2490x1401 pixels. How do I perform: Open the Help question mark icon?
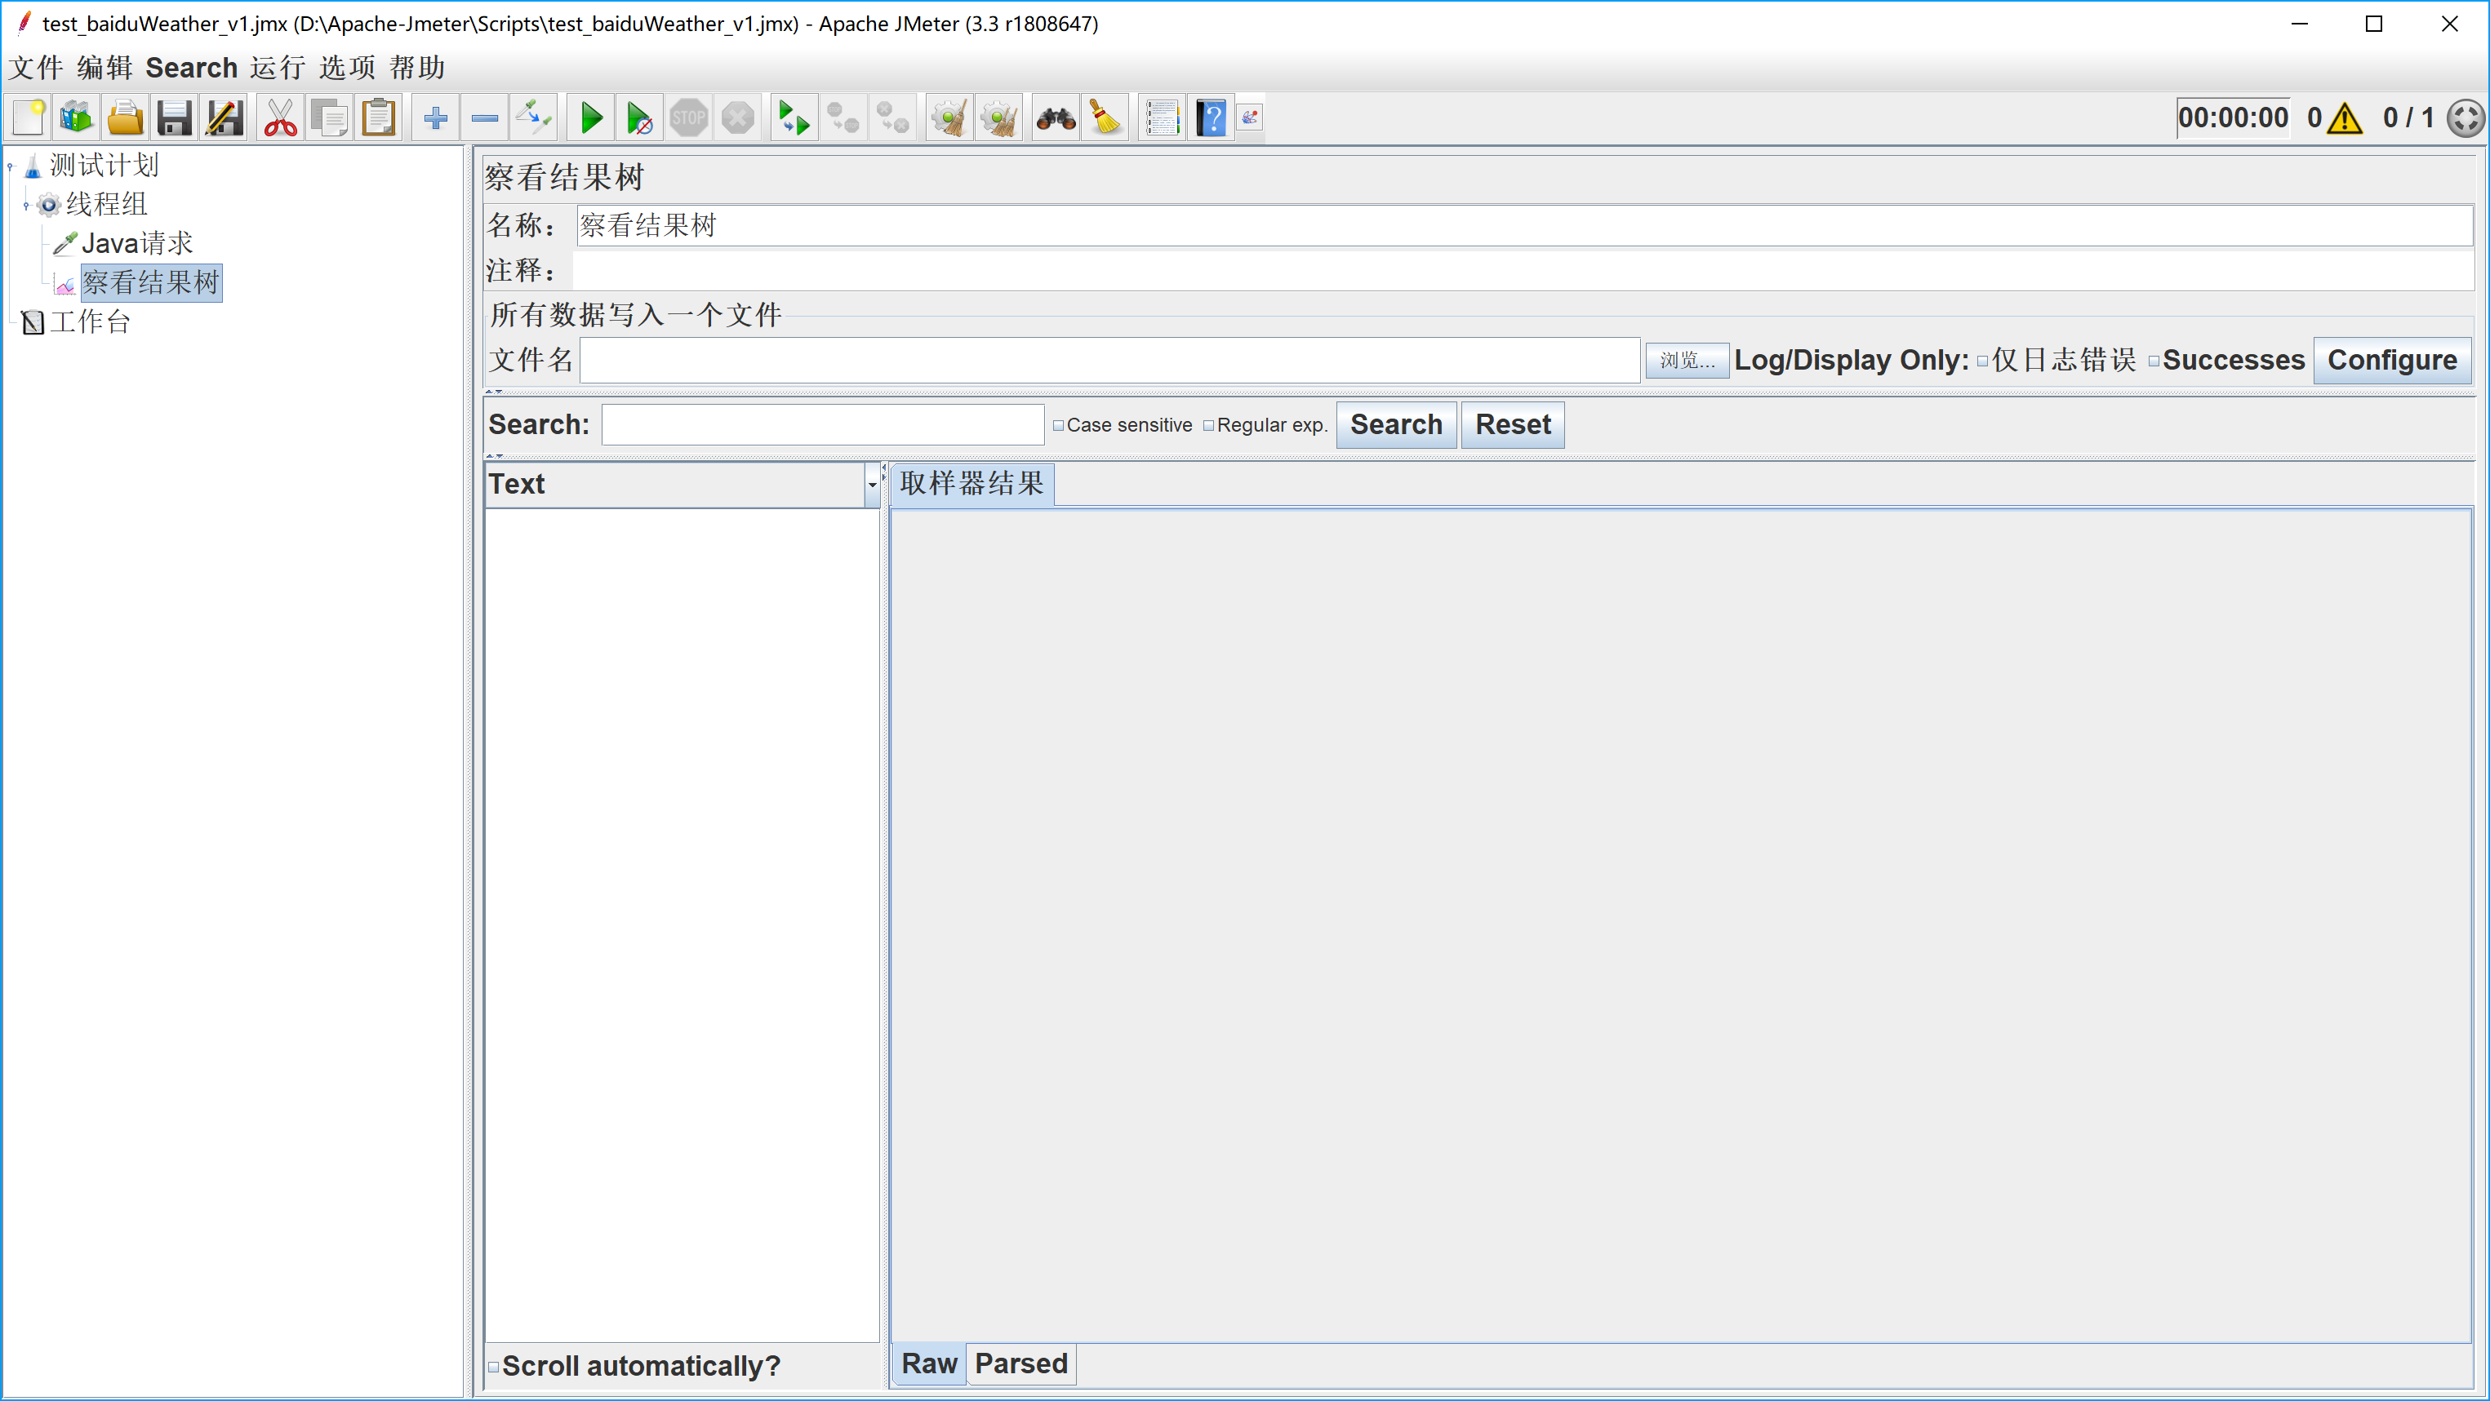pos(1212,119)
